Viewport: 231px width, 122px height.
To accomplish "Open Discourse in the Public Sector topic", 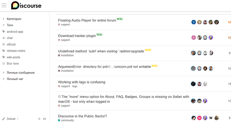I will (82, 116).
